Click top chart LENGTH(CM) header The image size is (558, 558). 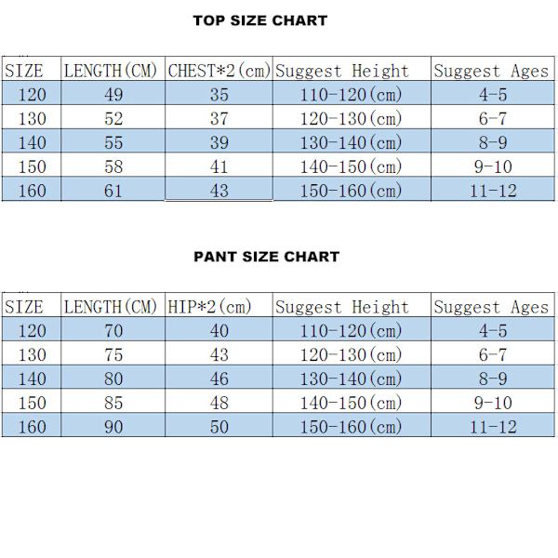(x=113, y=68)
